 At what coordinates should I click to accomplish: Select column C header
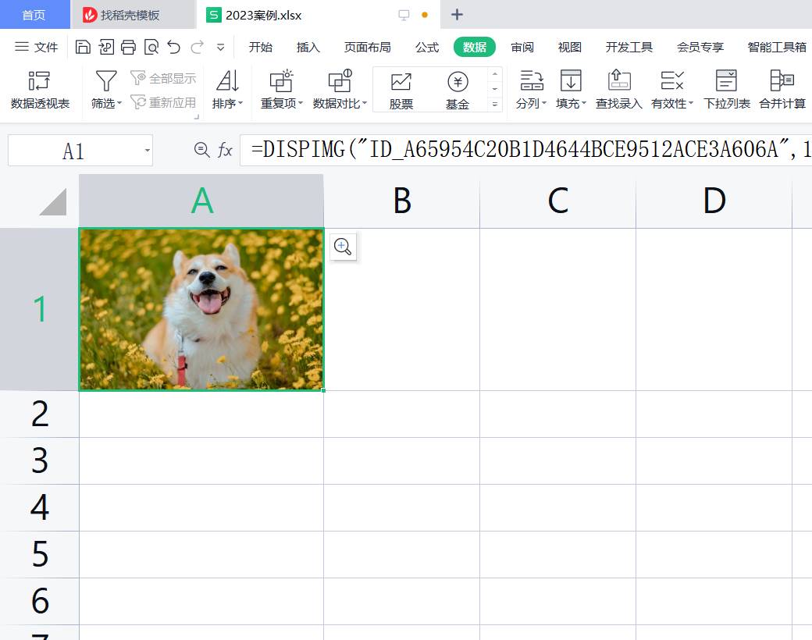click(x=557, y=201)
